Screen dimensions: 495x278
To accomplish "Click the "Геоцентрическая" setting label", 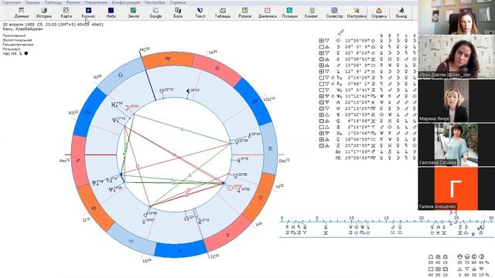I will [x=18, y=45].
